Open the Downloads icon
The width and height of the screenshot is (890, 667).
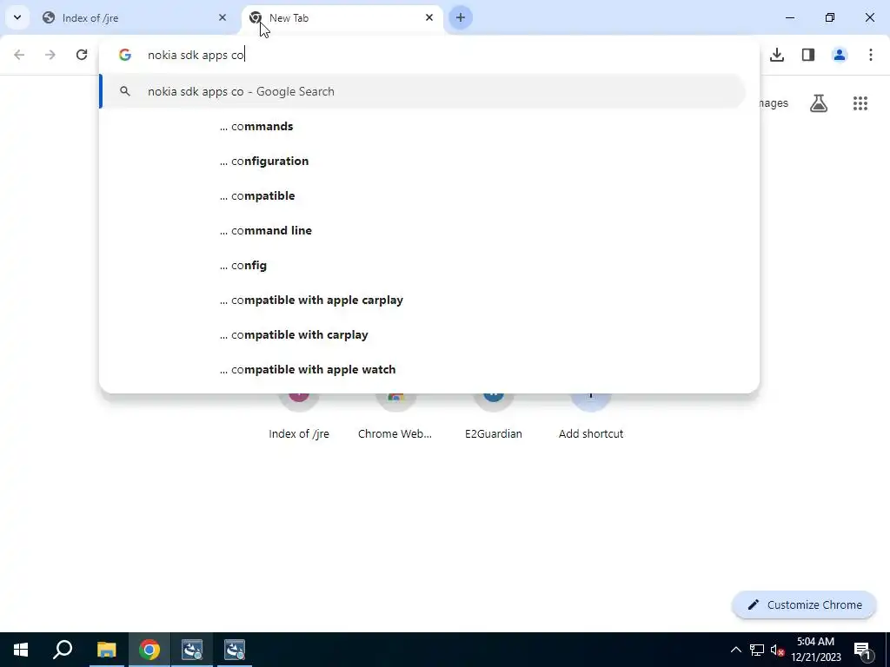coord(777,55)
